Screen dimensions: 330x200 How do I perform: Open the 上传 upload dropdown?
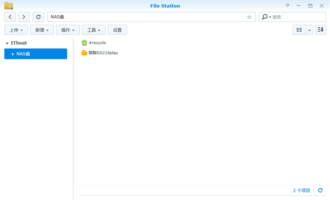coord(16,30)
